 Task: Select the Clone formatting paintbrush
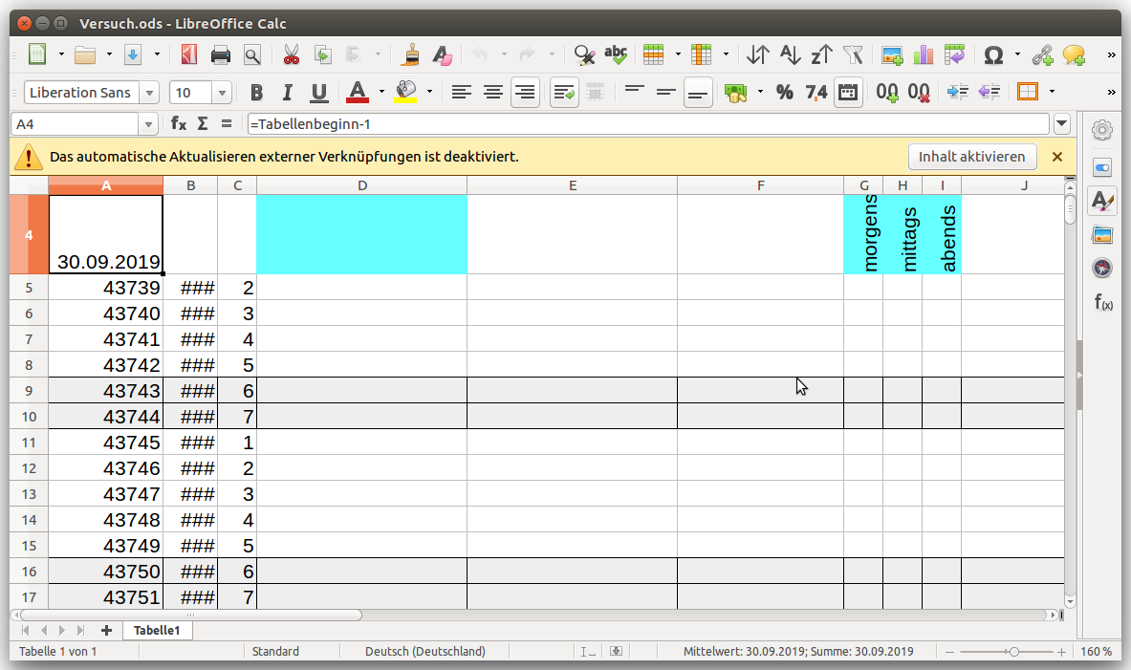click(410, 54)
